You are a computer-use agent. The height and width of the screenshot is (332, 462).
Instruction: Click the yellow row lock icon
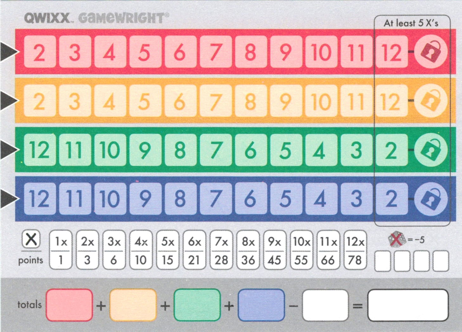431,101
